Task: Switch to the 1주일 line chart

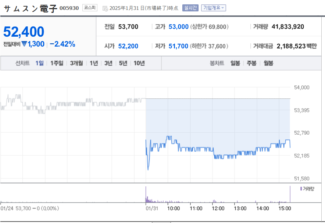Action: [x=57, y=63]
